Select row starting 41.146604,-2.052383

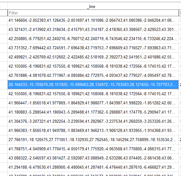tap(93, 21)
